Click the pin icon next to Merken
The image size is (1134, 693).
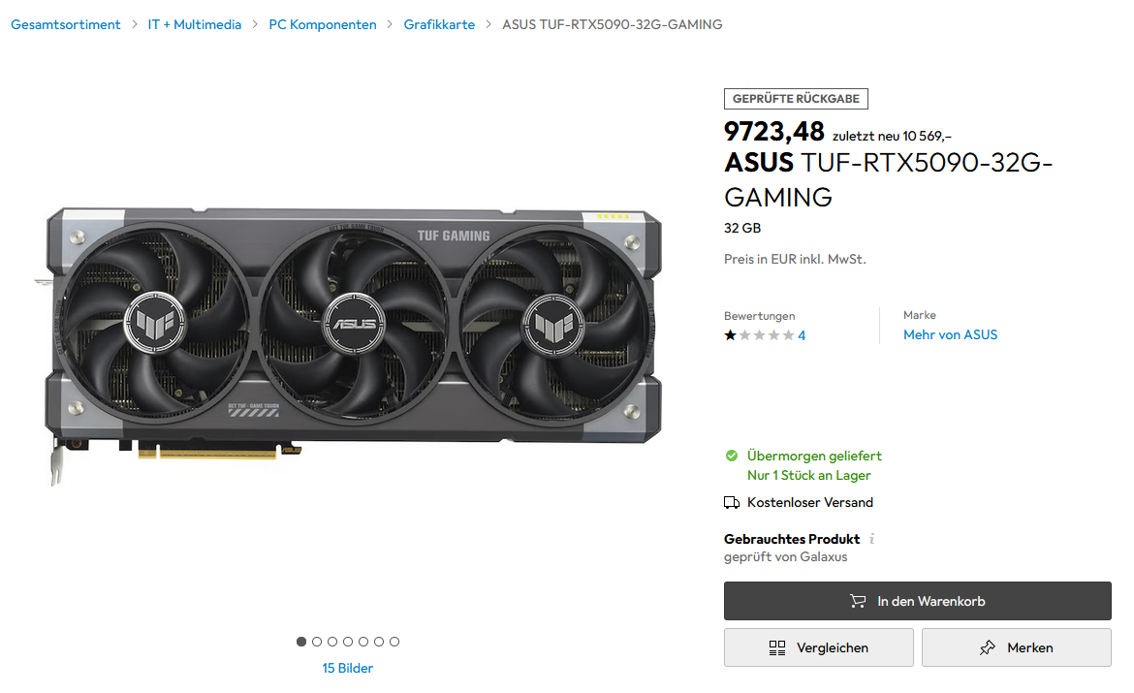(988, 647)
